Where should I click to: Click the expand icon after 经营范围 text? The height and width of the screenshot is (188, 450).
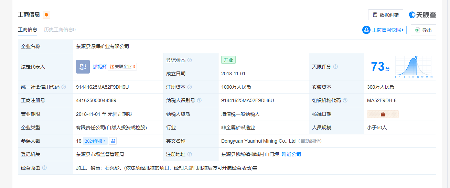coord(256,168)
